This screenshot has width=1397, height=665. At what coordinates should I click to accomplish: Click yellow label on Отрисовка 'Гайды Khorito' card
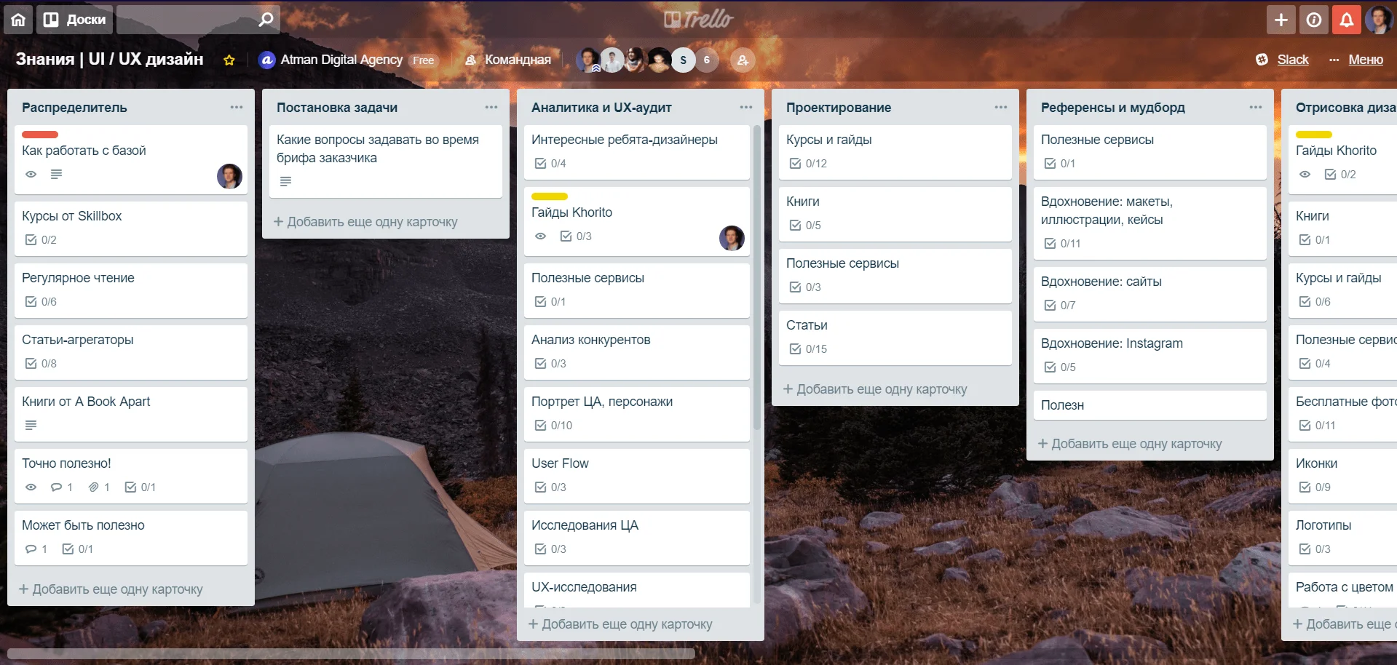[1314, 135]
